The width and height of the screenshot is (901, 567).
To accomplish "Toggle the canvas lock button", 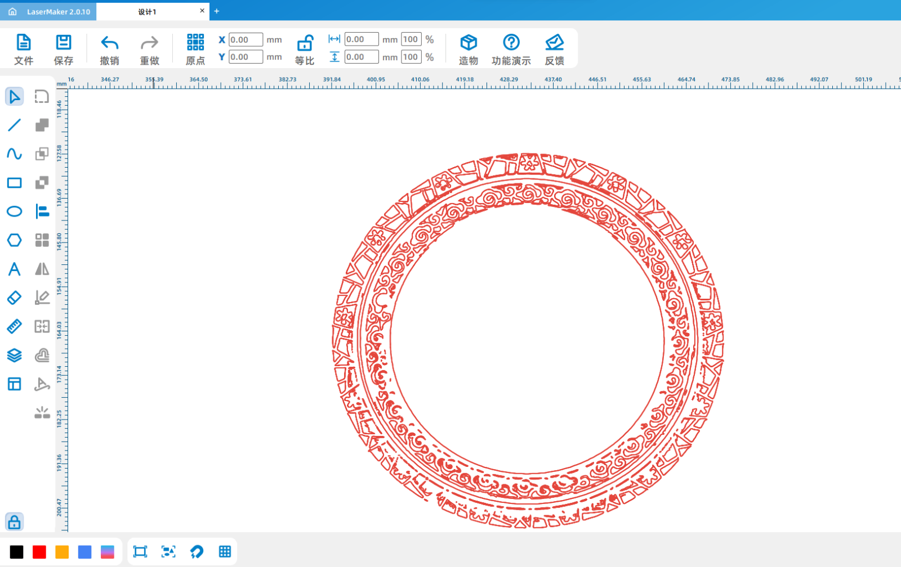I will (x=14, y=522).
